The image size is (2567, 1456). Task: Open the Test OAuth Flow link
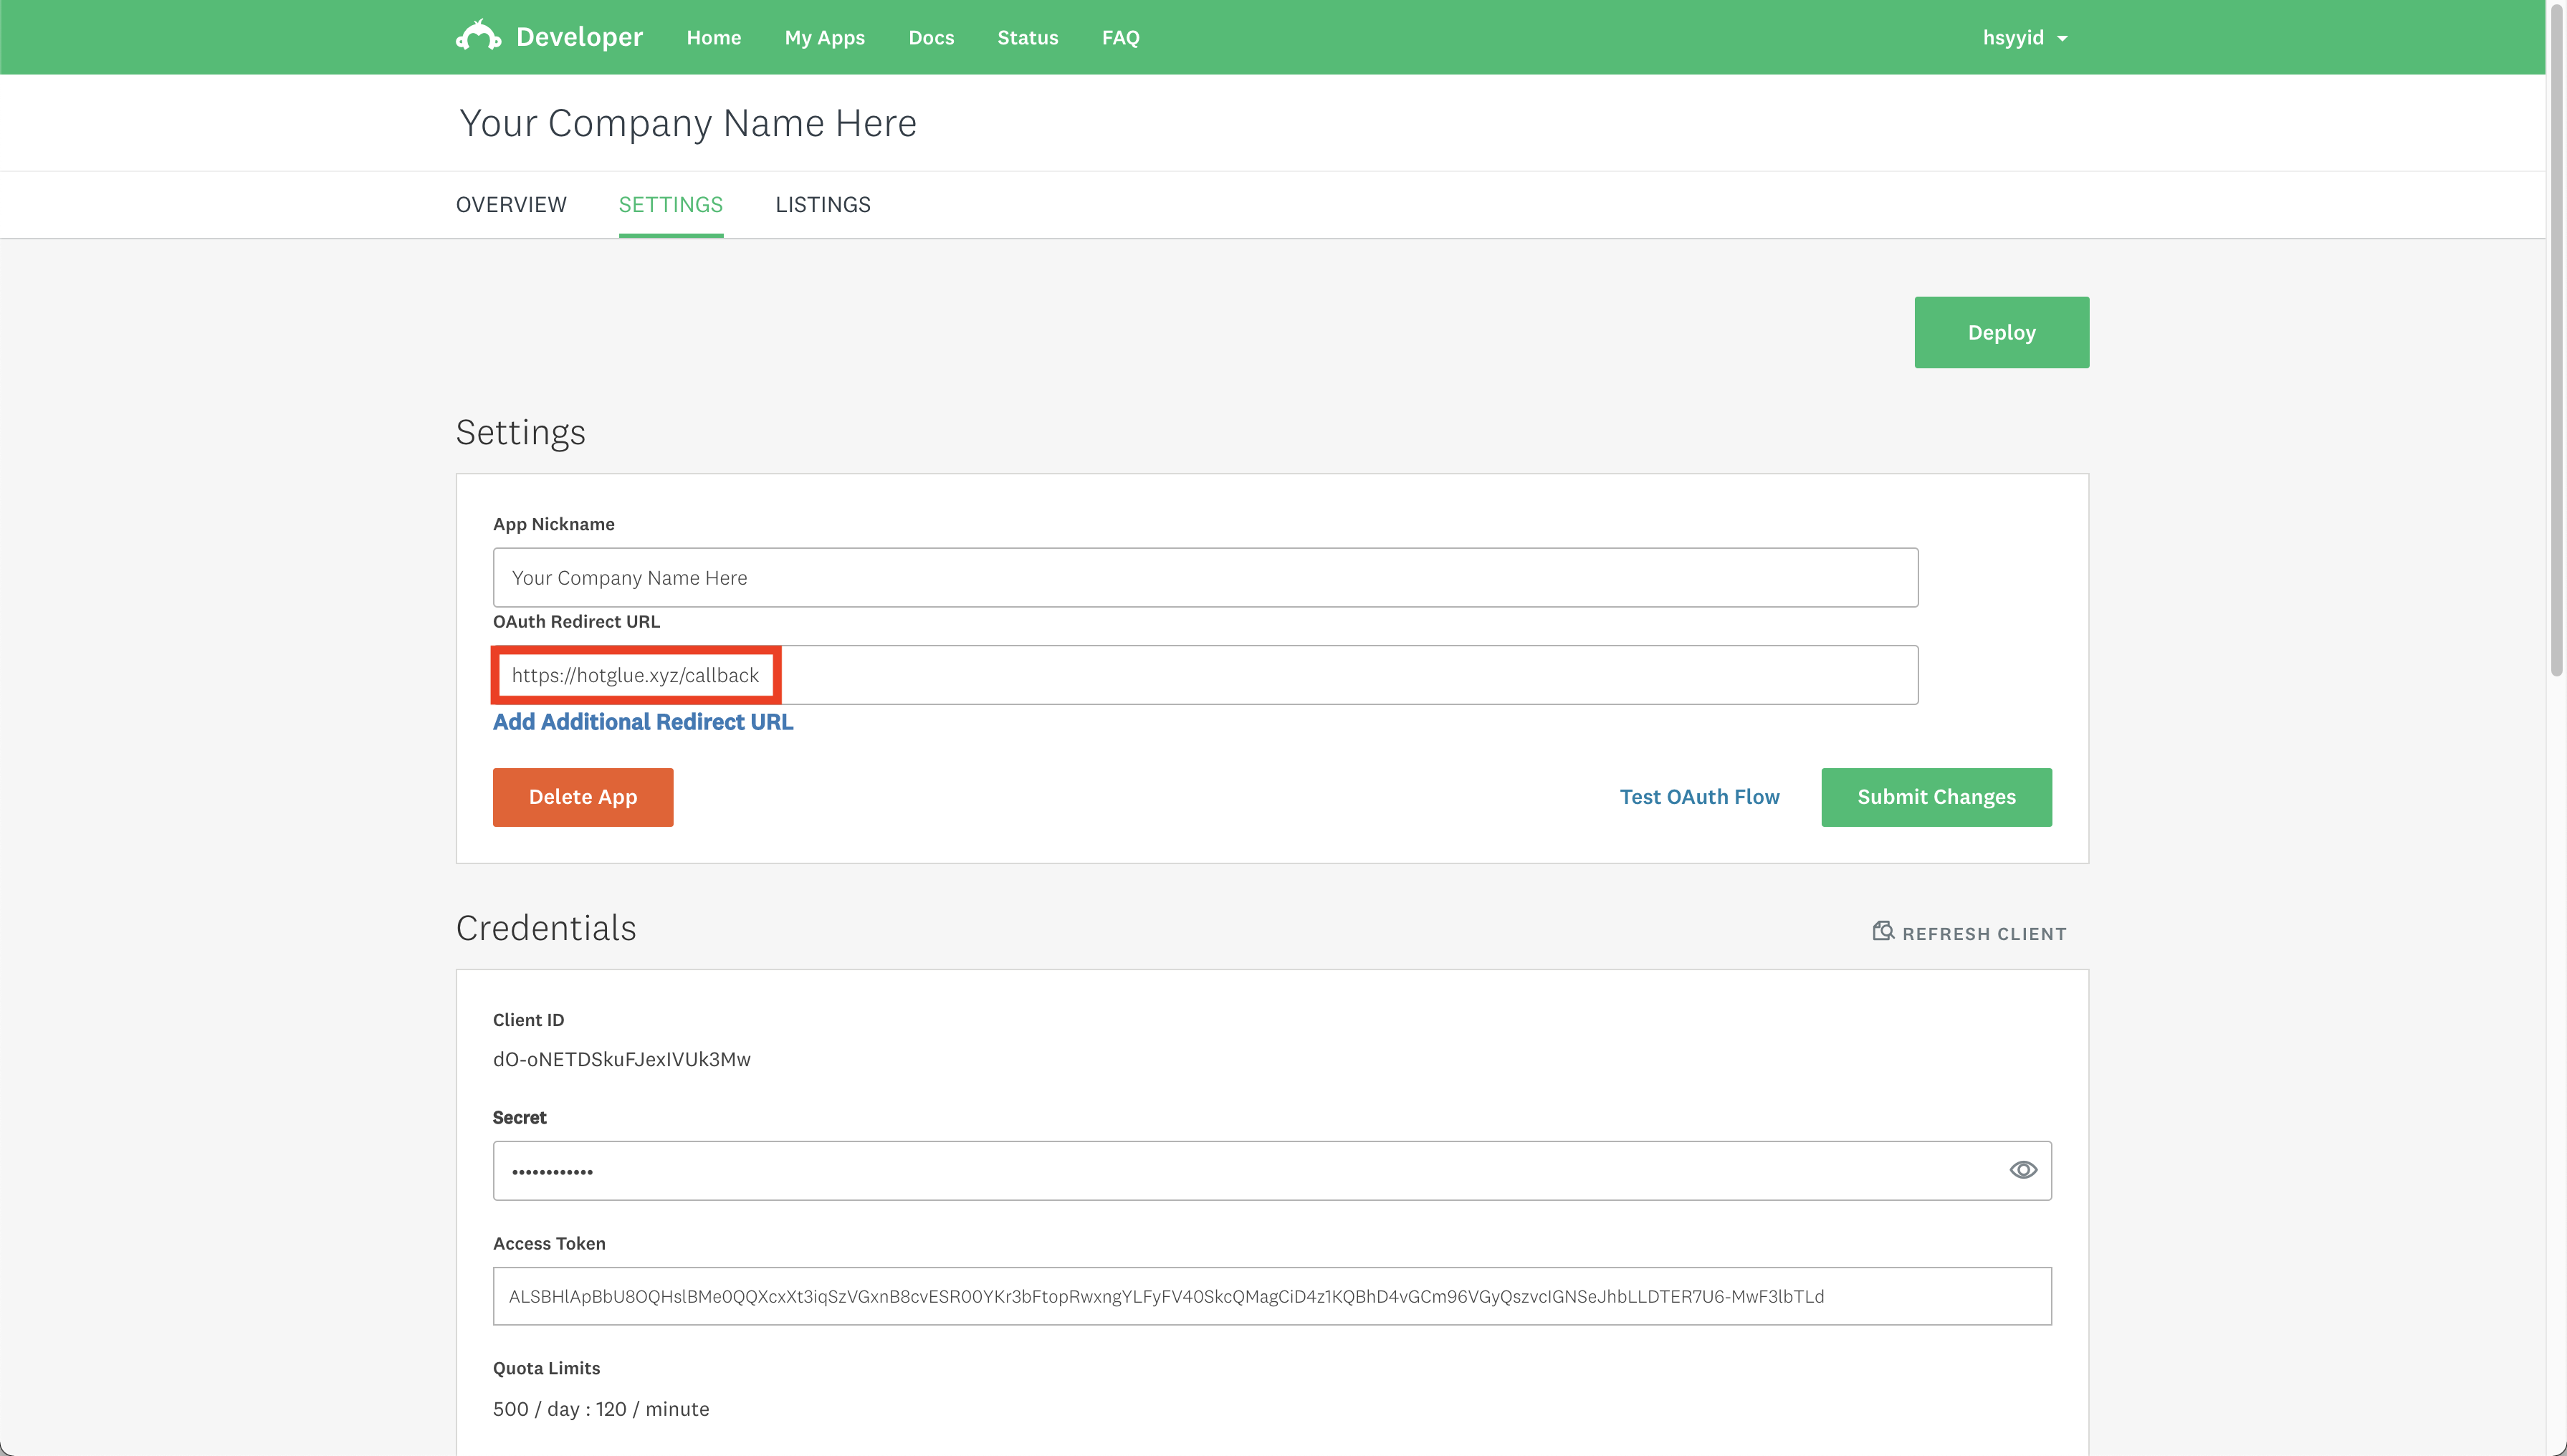pyautogui.click(x=1699, y=797)
